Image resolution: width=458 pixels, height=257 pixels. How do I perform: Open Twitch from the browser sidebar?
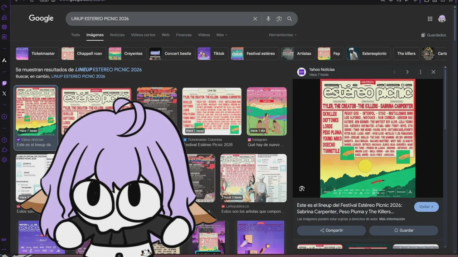[4, 84]
